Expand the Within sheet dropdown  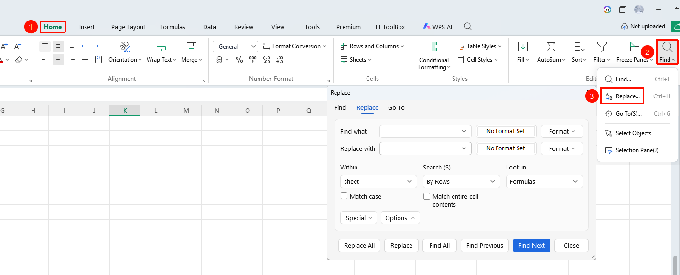[x=378, y=181]
